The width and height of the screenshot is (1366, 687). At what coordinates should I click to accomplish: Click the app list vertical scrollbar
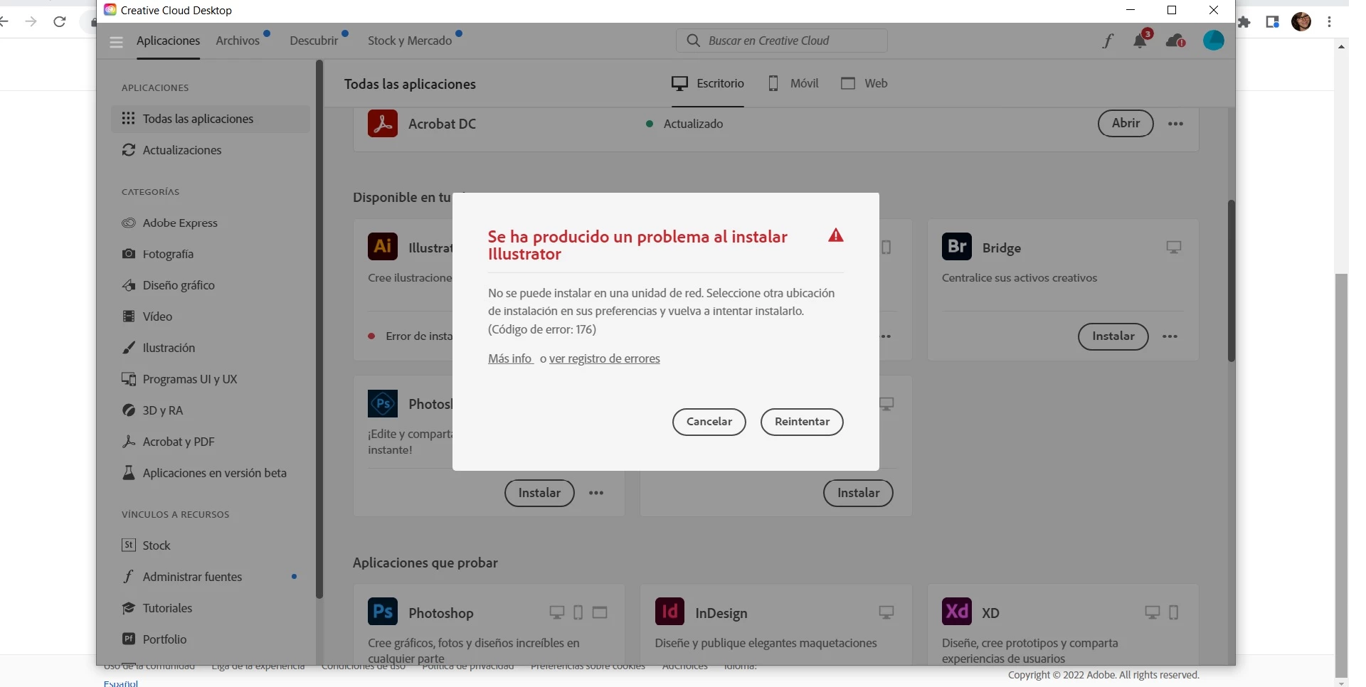point(1231,281)
